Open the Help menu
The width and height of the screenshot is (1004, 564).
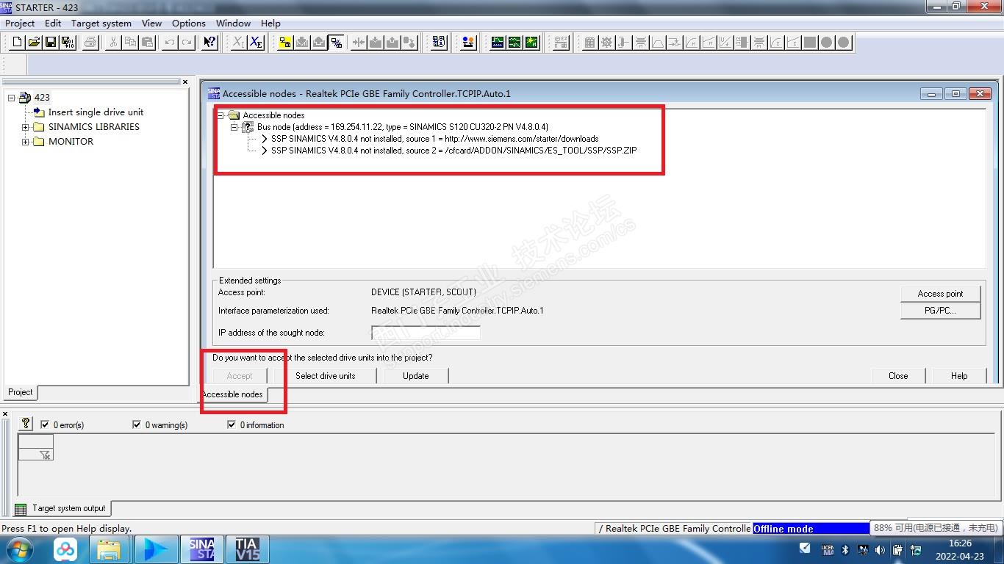tap(270, 23)
